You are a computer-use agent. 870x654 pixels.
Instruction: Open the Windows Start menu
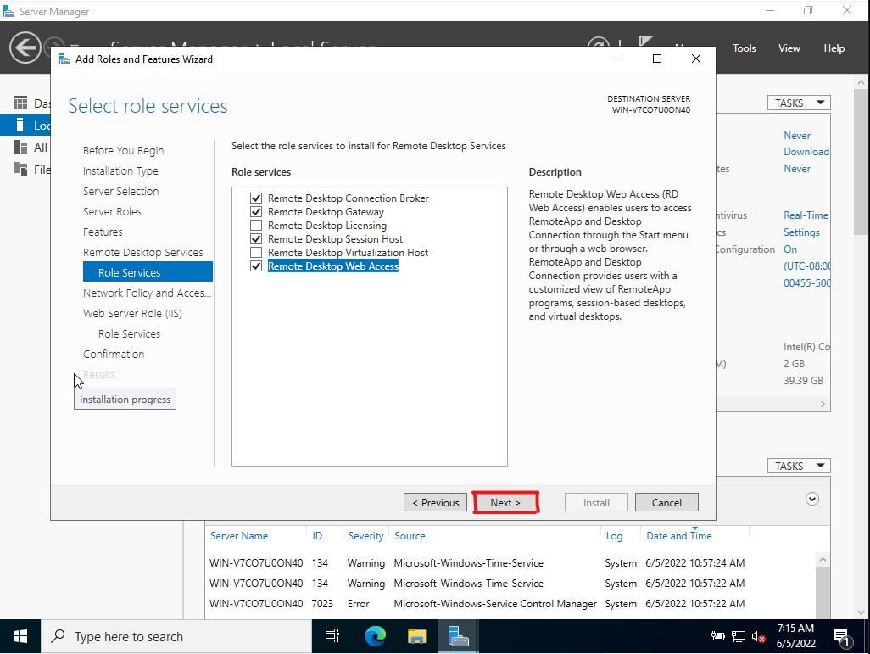[x=20, y=636]
